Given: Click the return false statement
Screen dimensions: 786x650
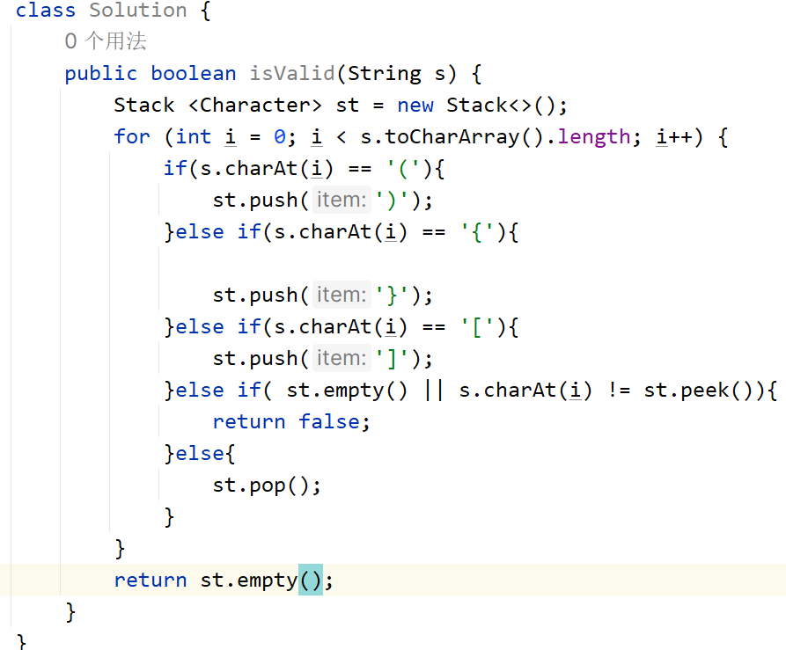Looking at the screenshot, I should [x=291, y=422].
